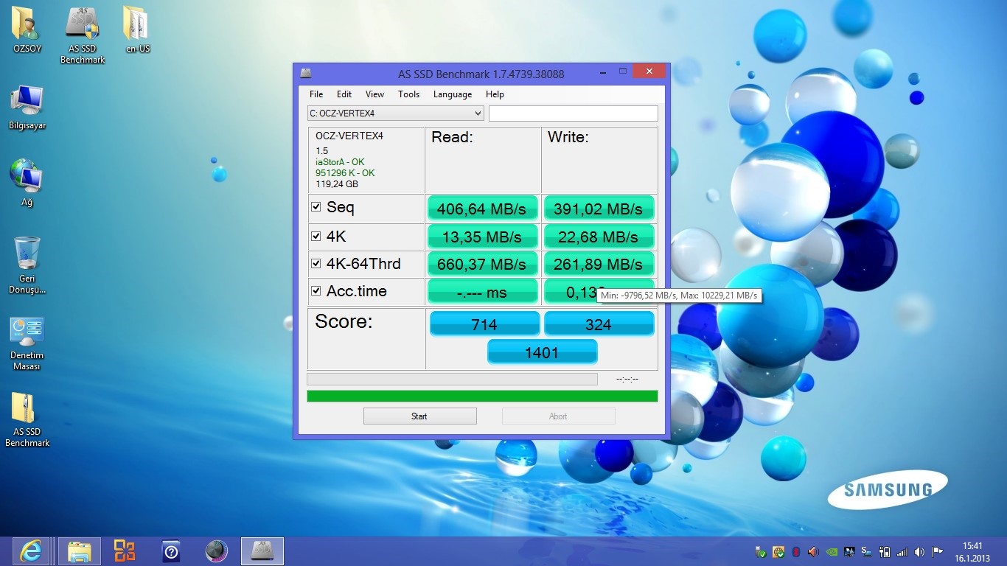
Task: Open the blue help book taskbar icon
Action: coord(171,551)
